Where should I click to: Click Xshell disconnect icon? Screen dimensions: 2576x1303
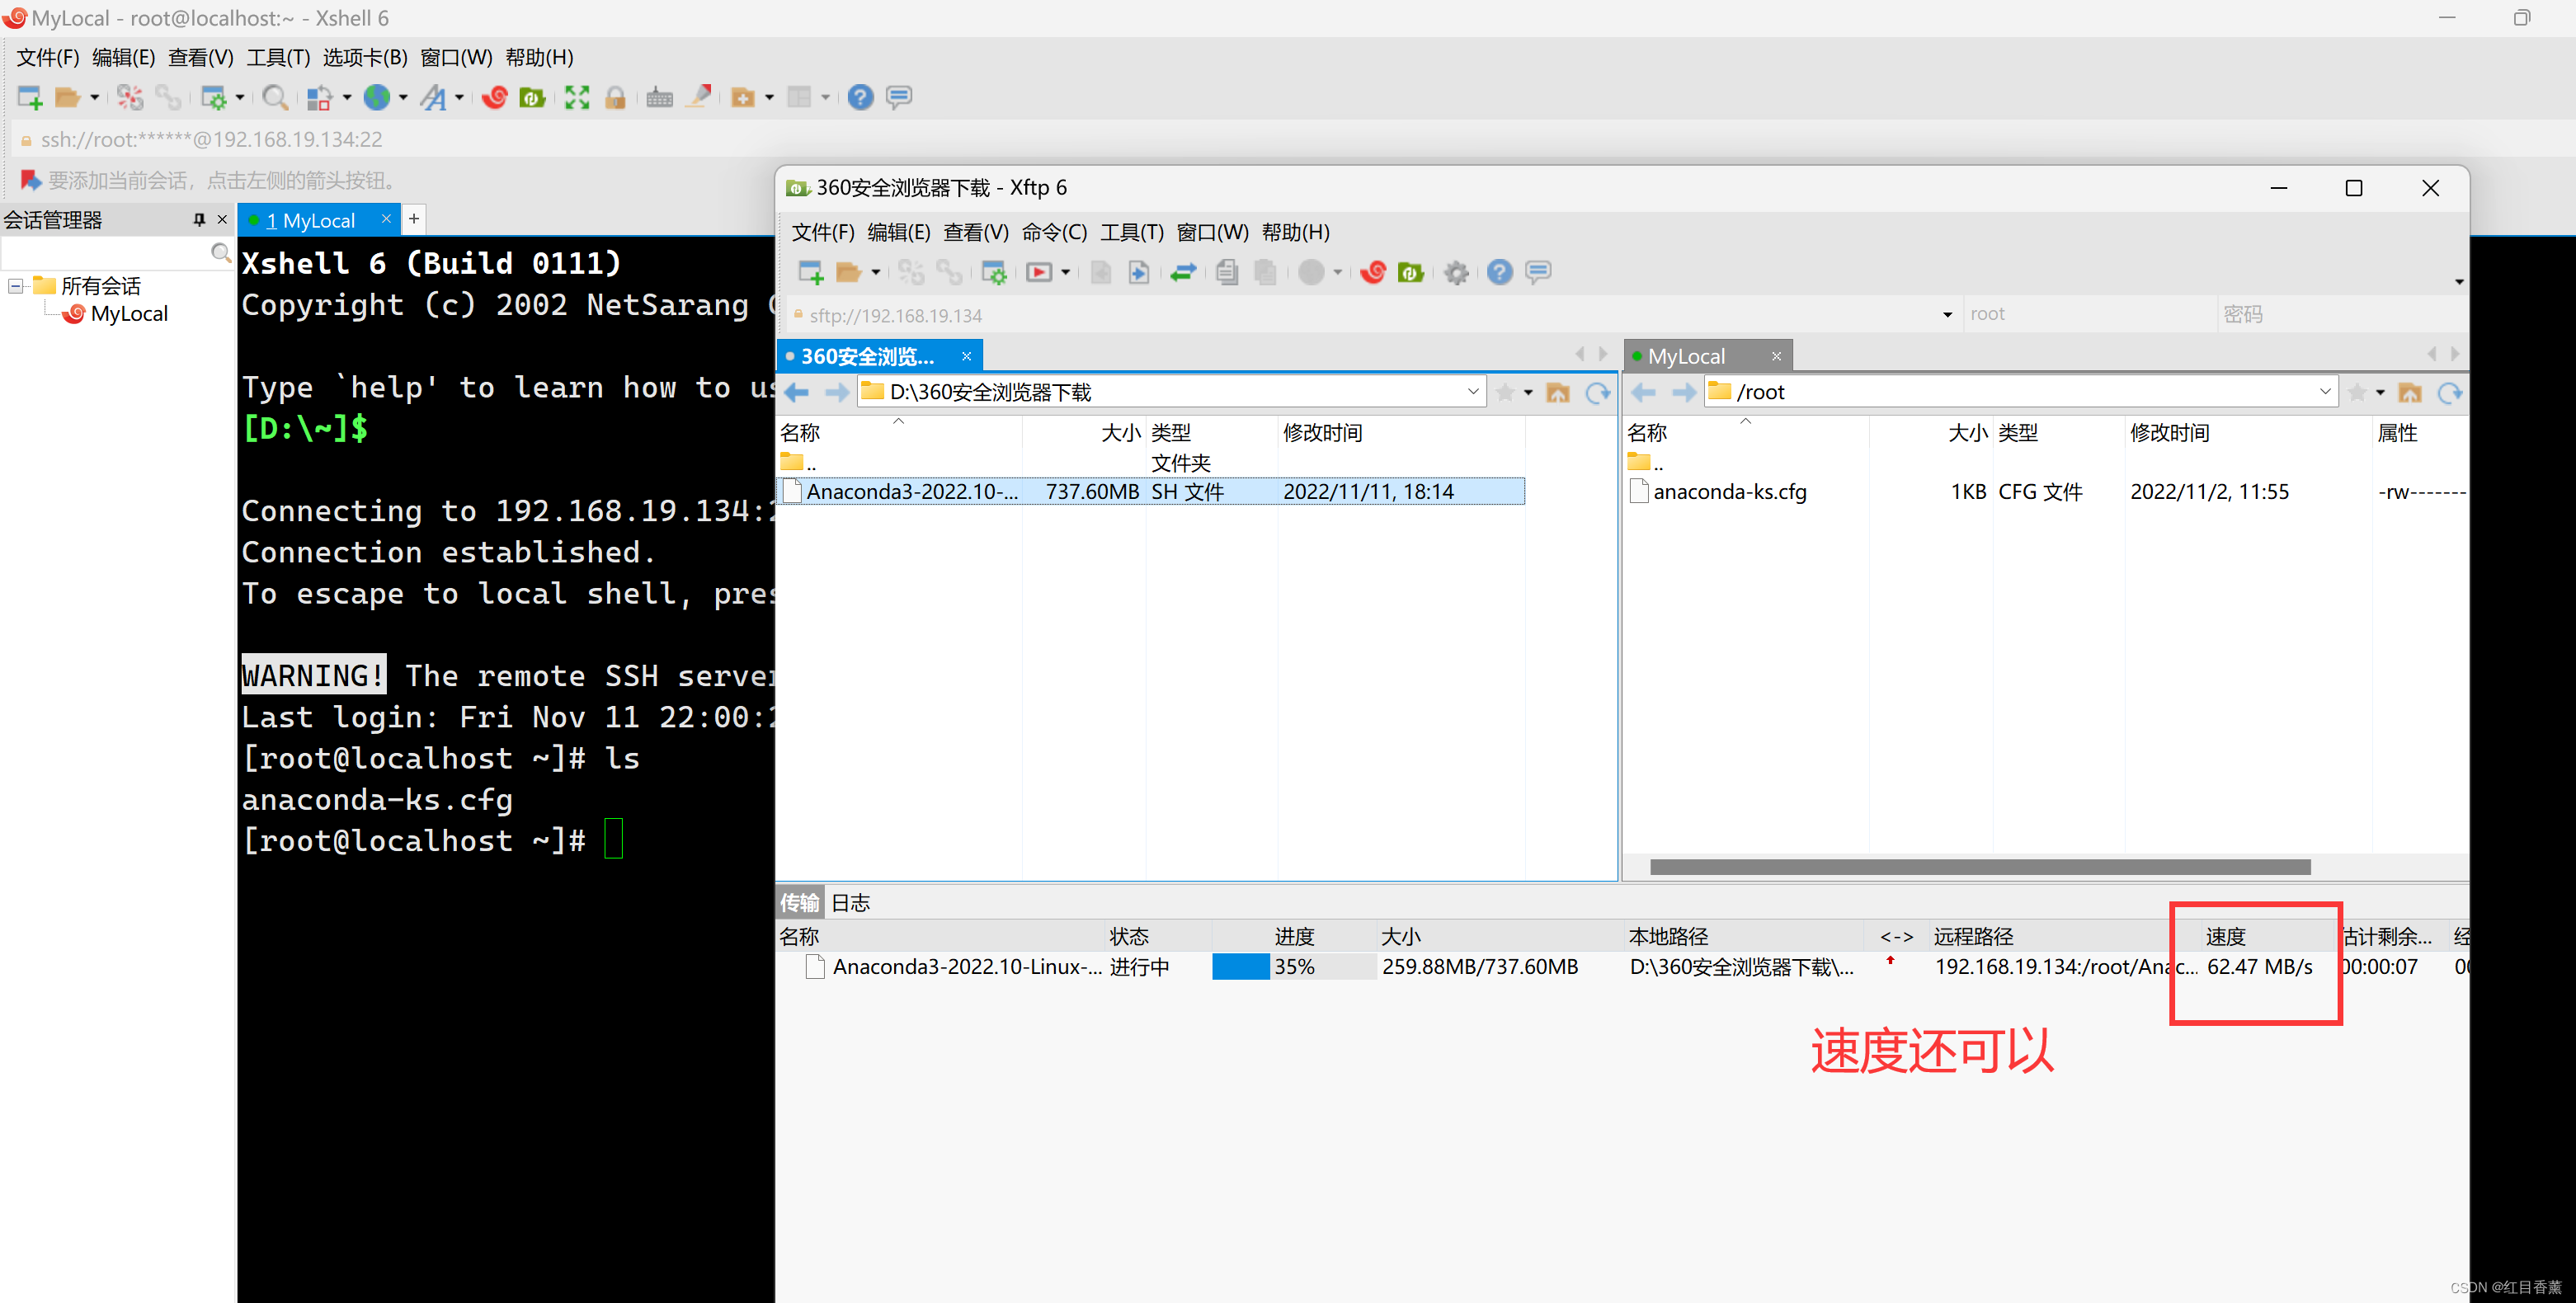pos(130,97)
